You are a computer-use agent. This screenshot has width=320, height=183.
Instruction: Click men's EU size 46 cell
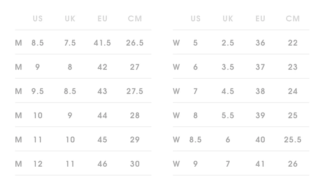tap(102, 164)
